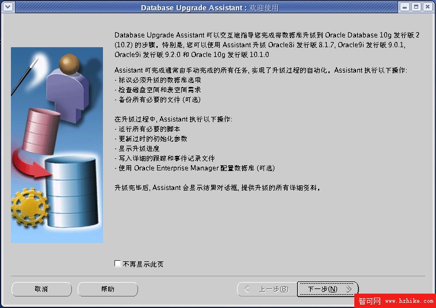The height and width of the screenshot is (308, 436).
Task: Go to next step with 下一步(N)
Action: point(328,289)
